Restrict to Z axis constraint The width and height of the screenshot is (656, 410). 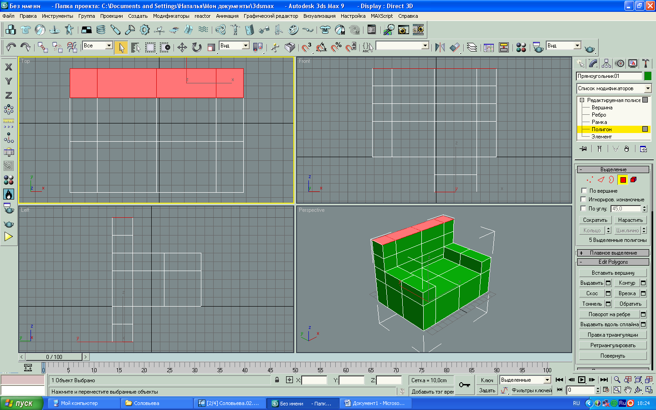tap(9, 95)
